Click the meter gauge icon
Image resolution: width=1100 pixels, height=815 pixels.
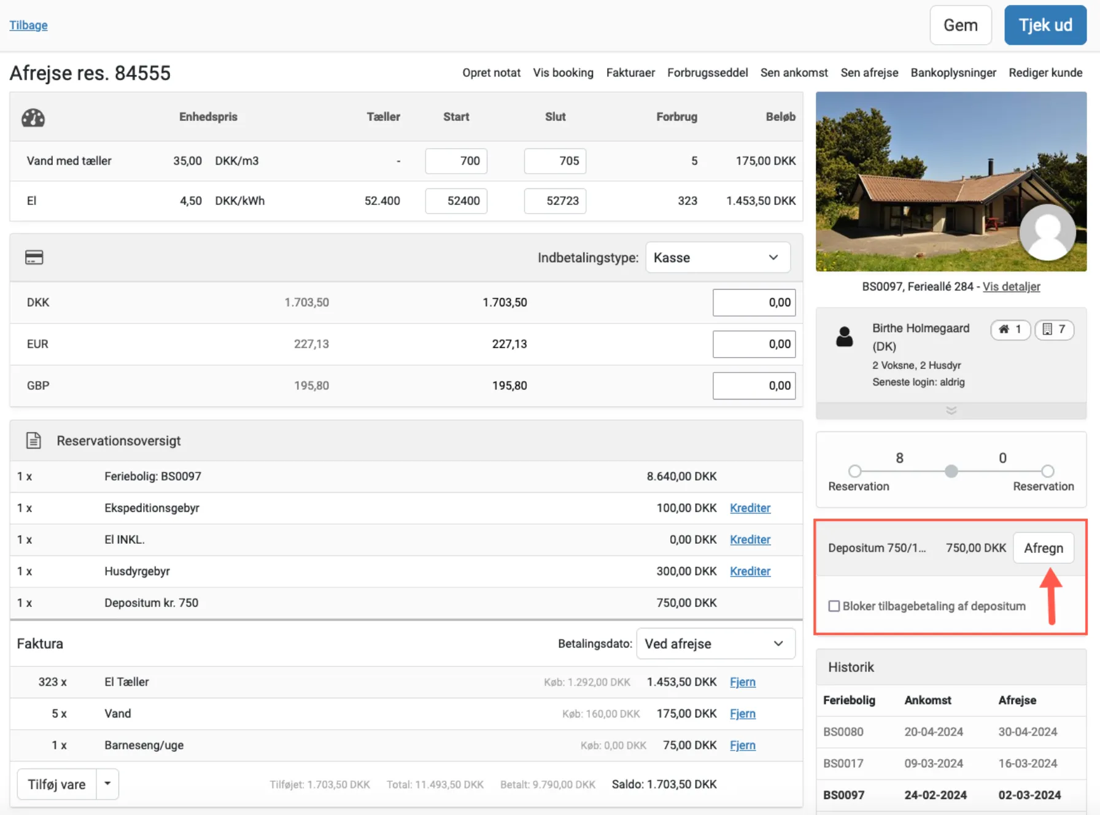33,117
